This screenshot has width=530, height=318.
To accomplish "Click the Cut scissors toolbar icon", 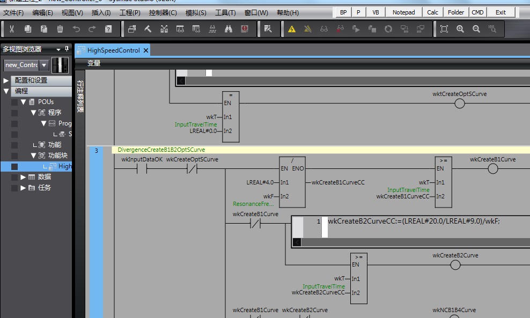I will pos(11,29).
